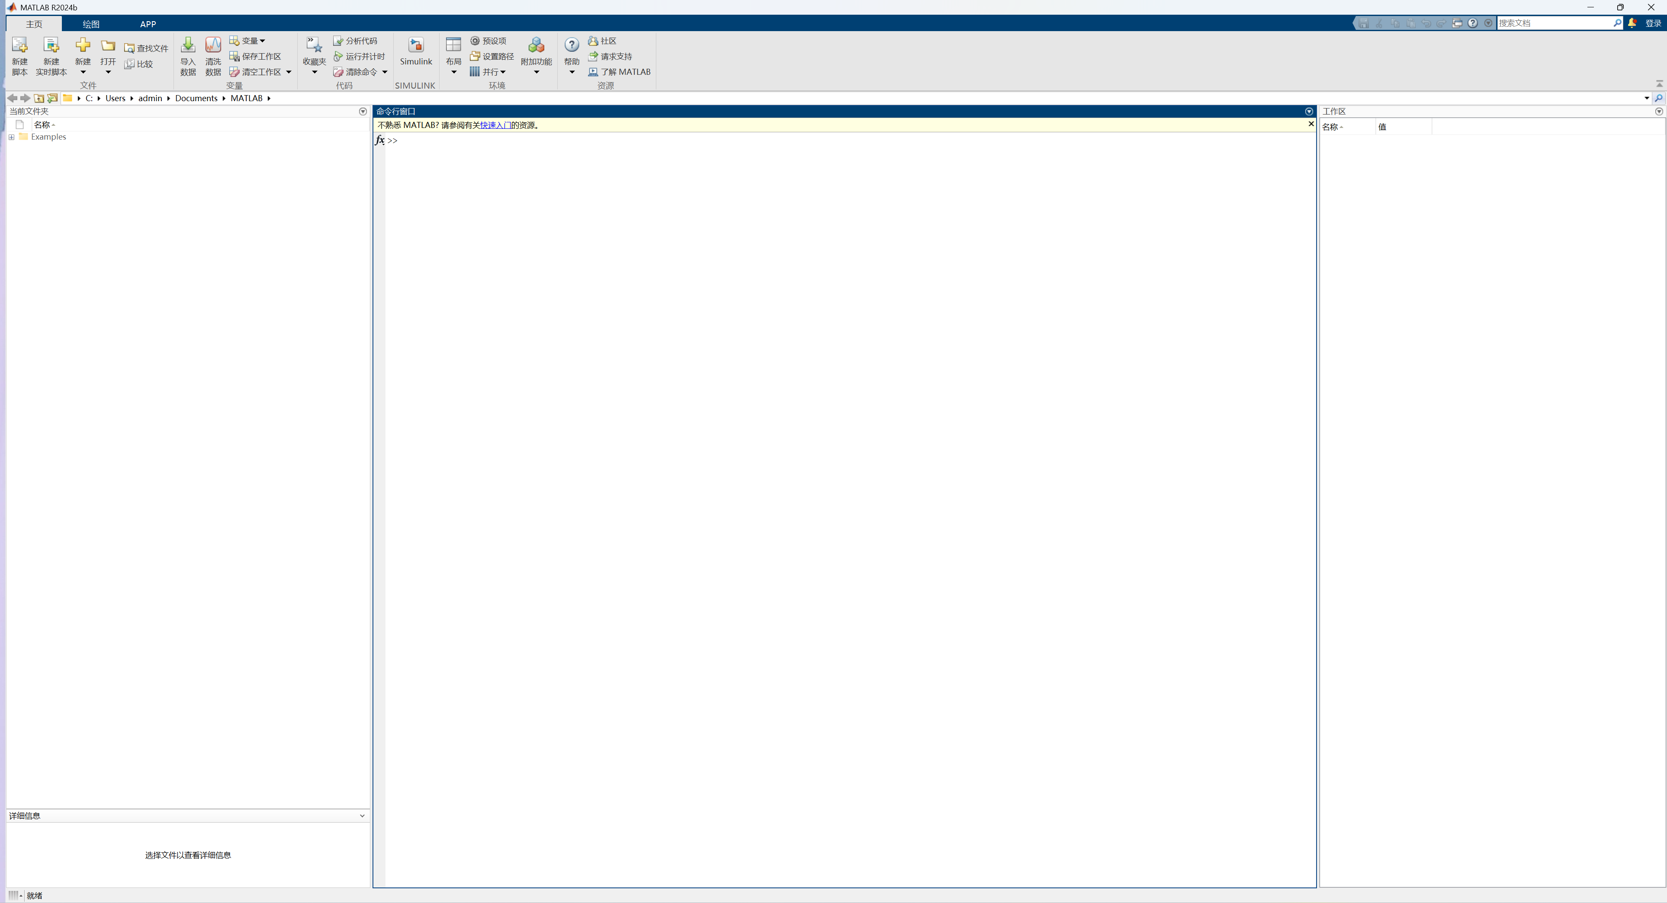Viewport: 1667px width, 903px height.
Task: Open the Getting Started (快速入门) link
Action: click(x=495, y=125)
